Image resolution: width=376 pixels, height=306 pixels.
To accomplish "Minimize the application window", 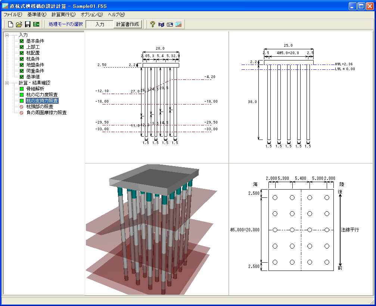I will (x=352, y=6).
